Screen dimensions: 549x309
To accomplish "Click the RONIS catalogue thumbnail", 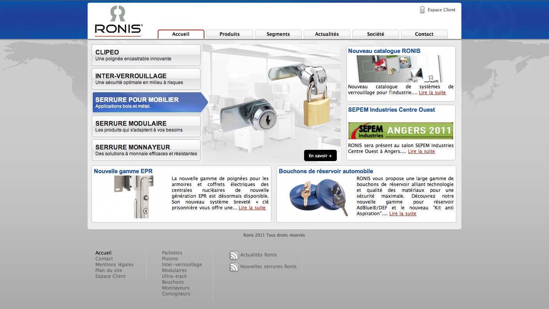I will click(401, 68).
